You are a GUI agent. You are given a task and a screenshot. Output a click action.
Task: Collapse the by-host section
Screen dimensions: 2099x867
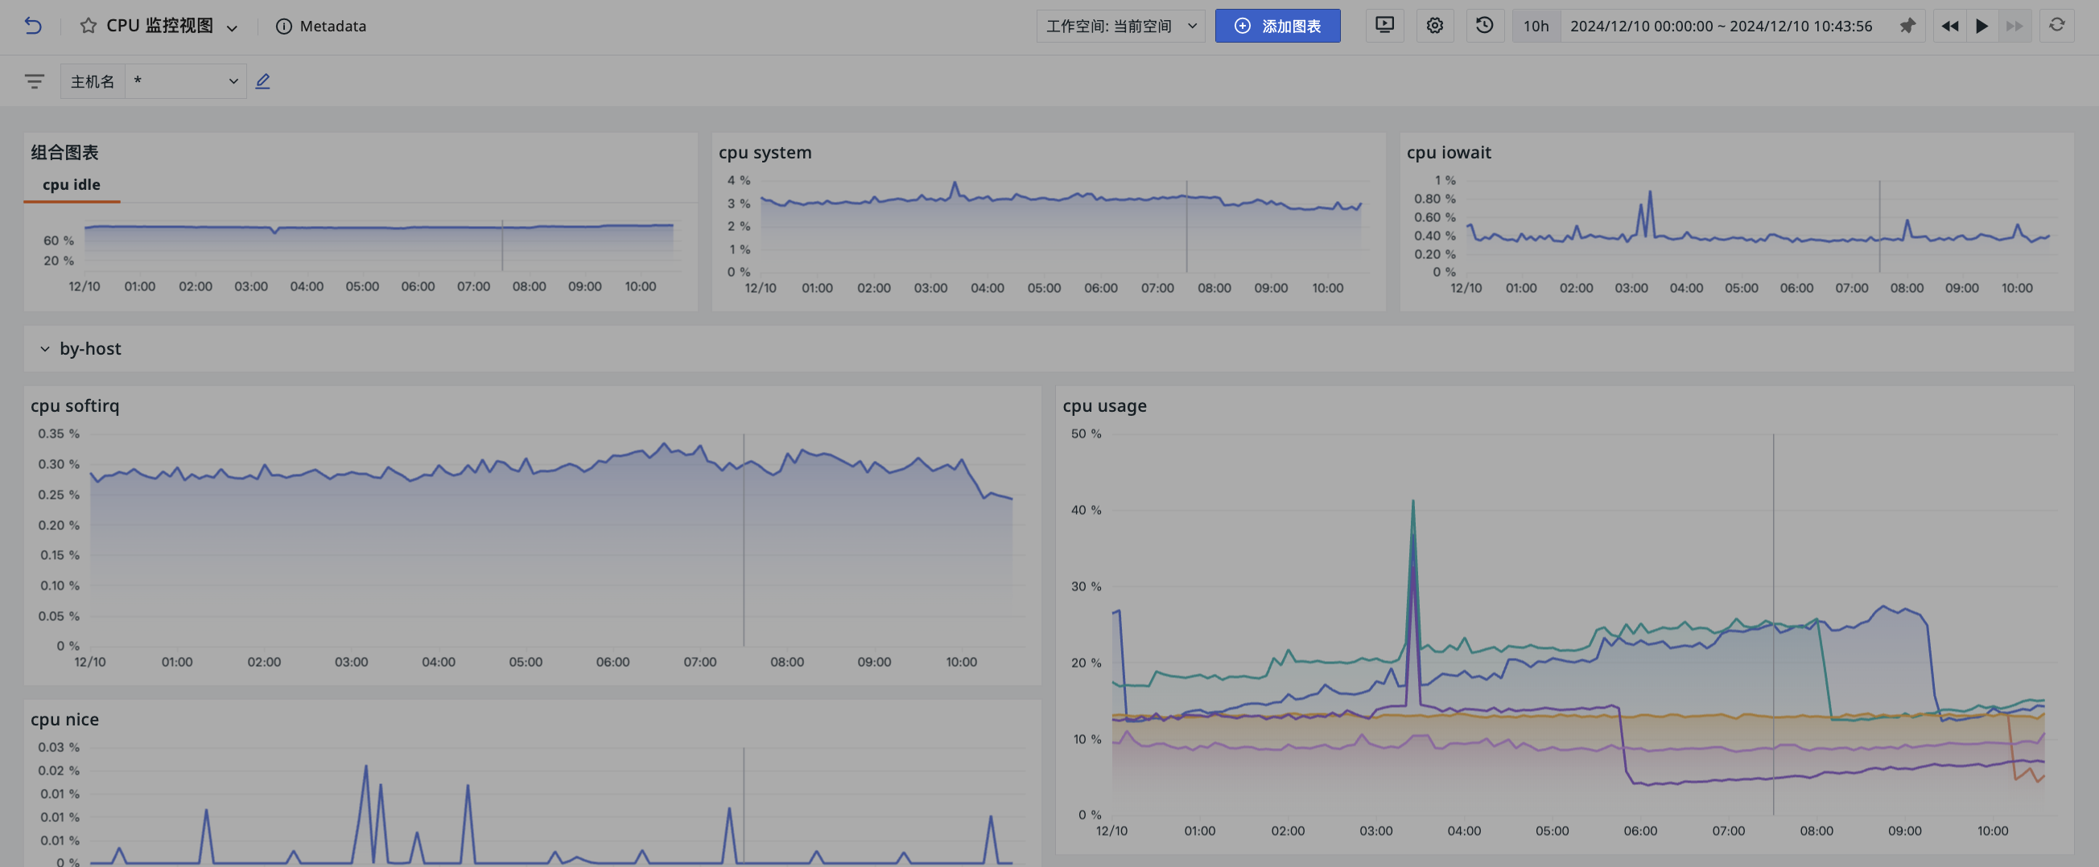(x=45, y=349)
